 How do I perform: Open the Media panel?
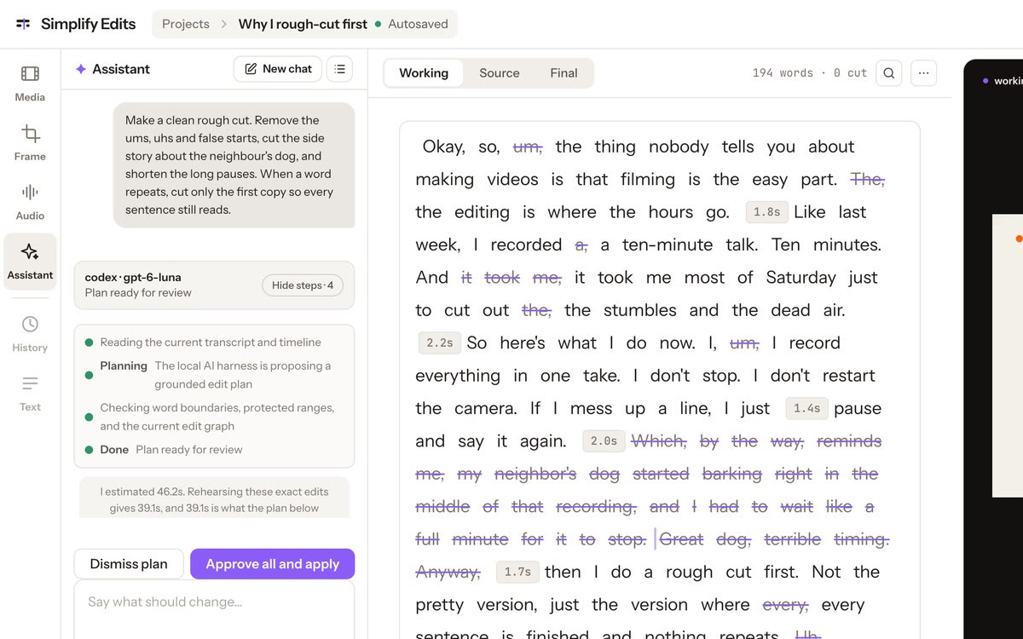click(x=30, y=83)
